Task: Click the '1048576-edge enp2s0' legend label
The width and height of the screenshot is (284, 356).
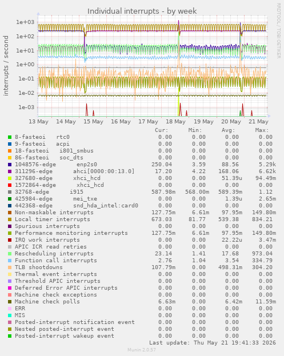Action: (56, 165)
